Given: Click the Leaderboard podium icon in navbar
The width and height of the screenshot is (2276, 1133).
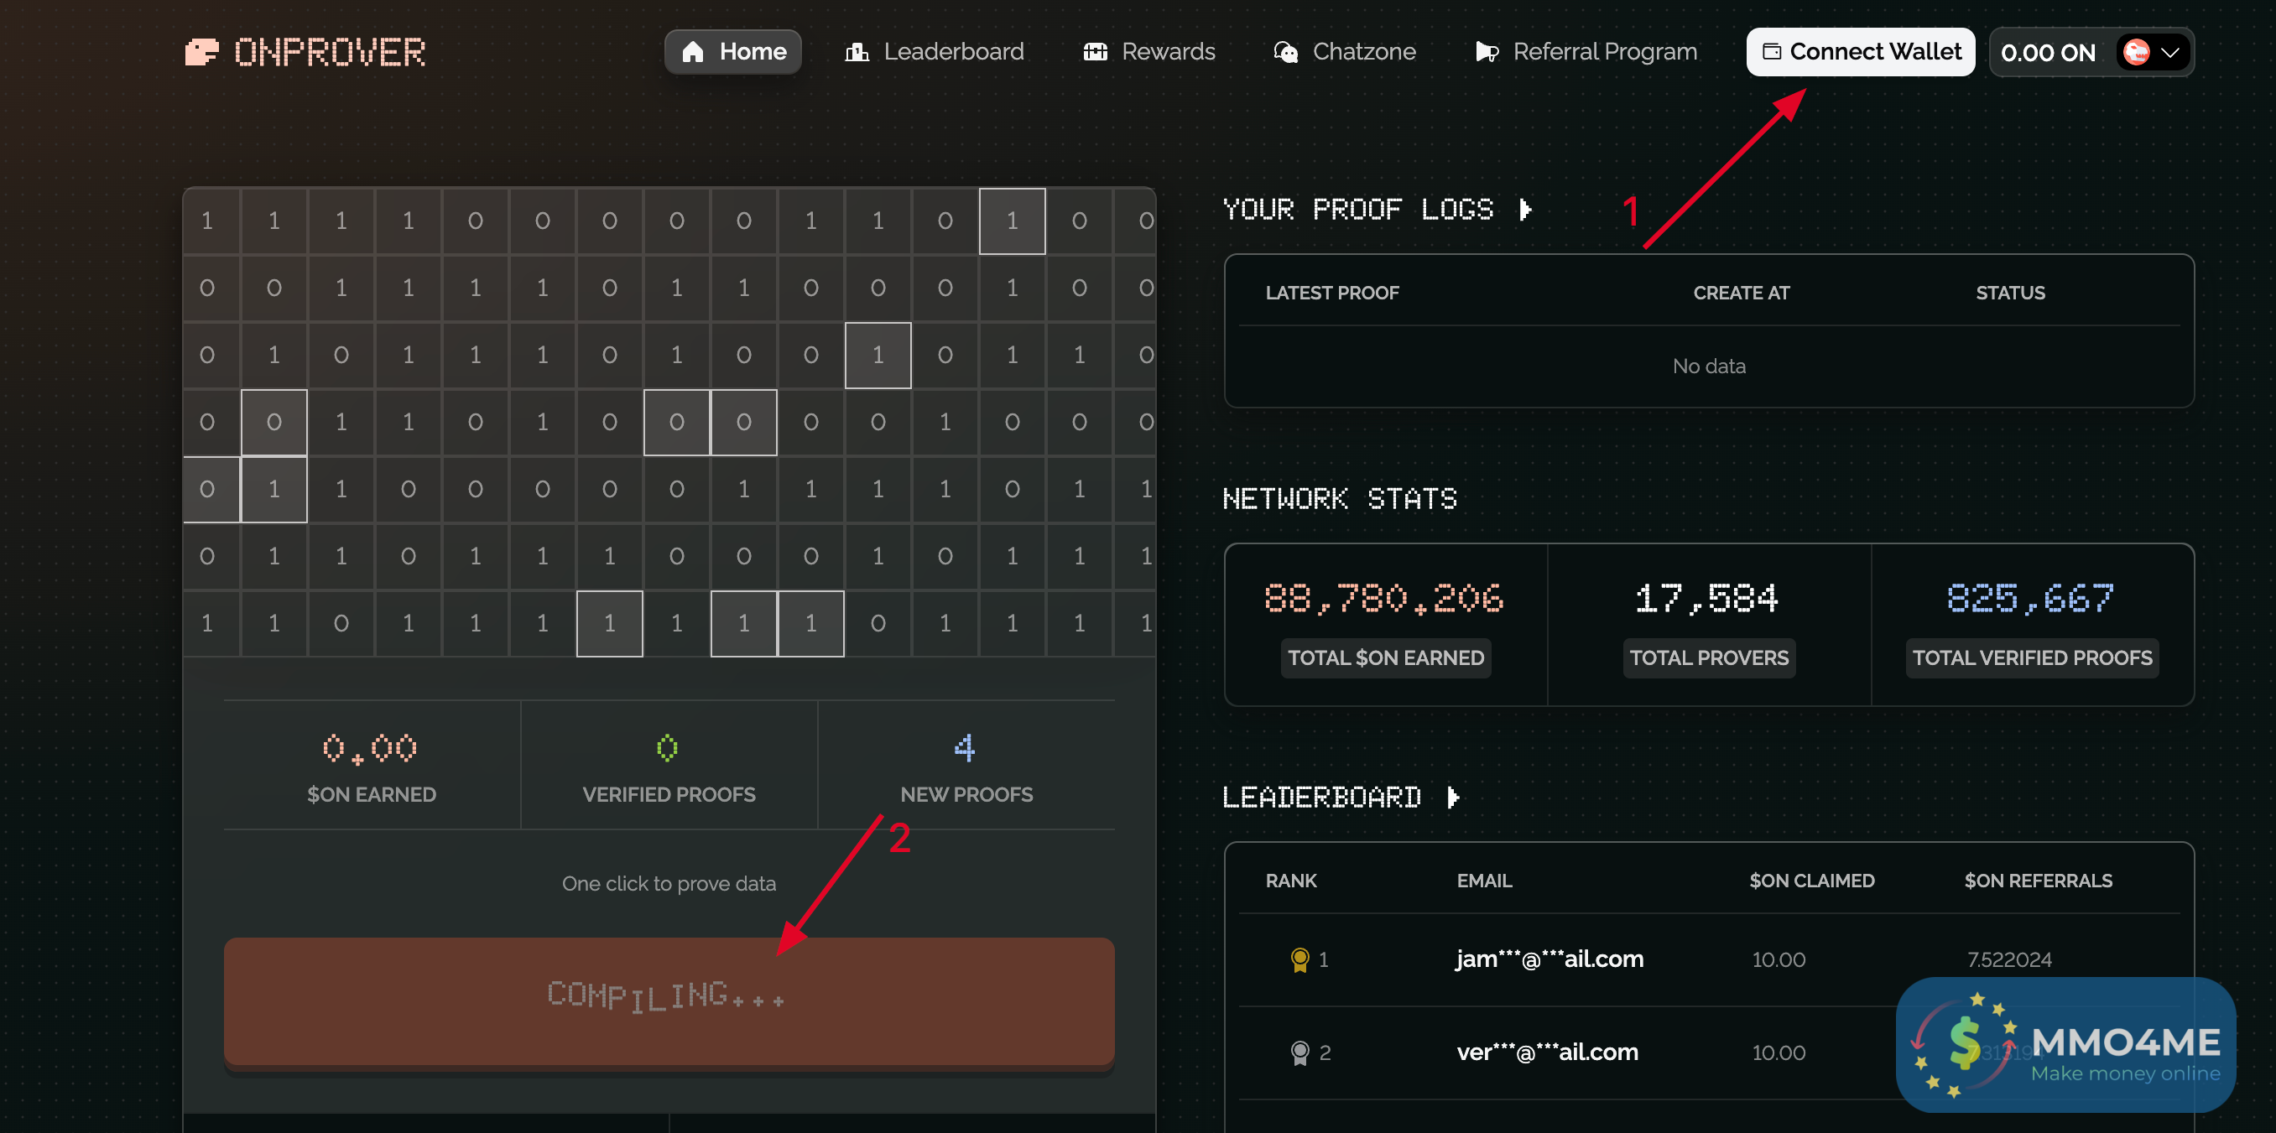Looking at the screenshot, I should pos(857,52).
